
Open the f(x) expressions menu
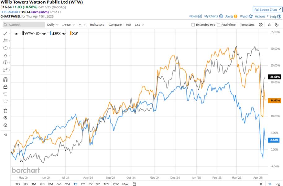point(128,25)
